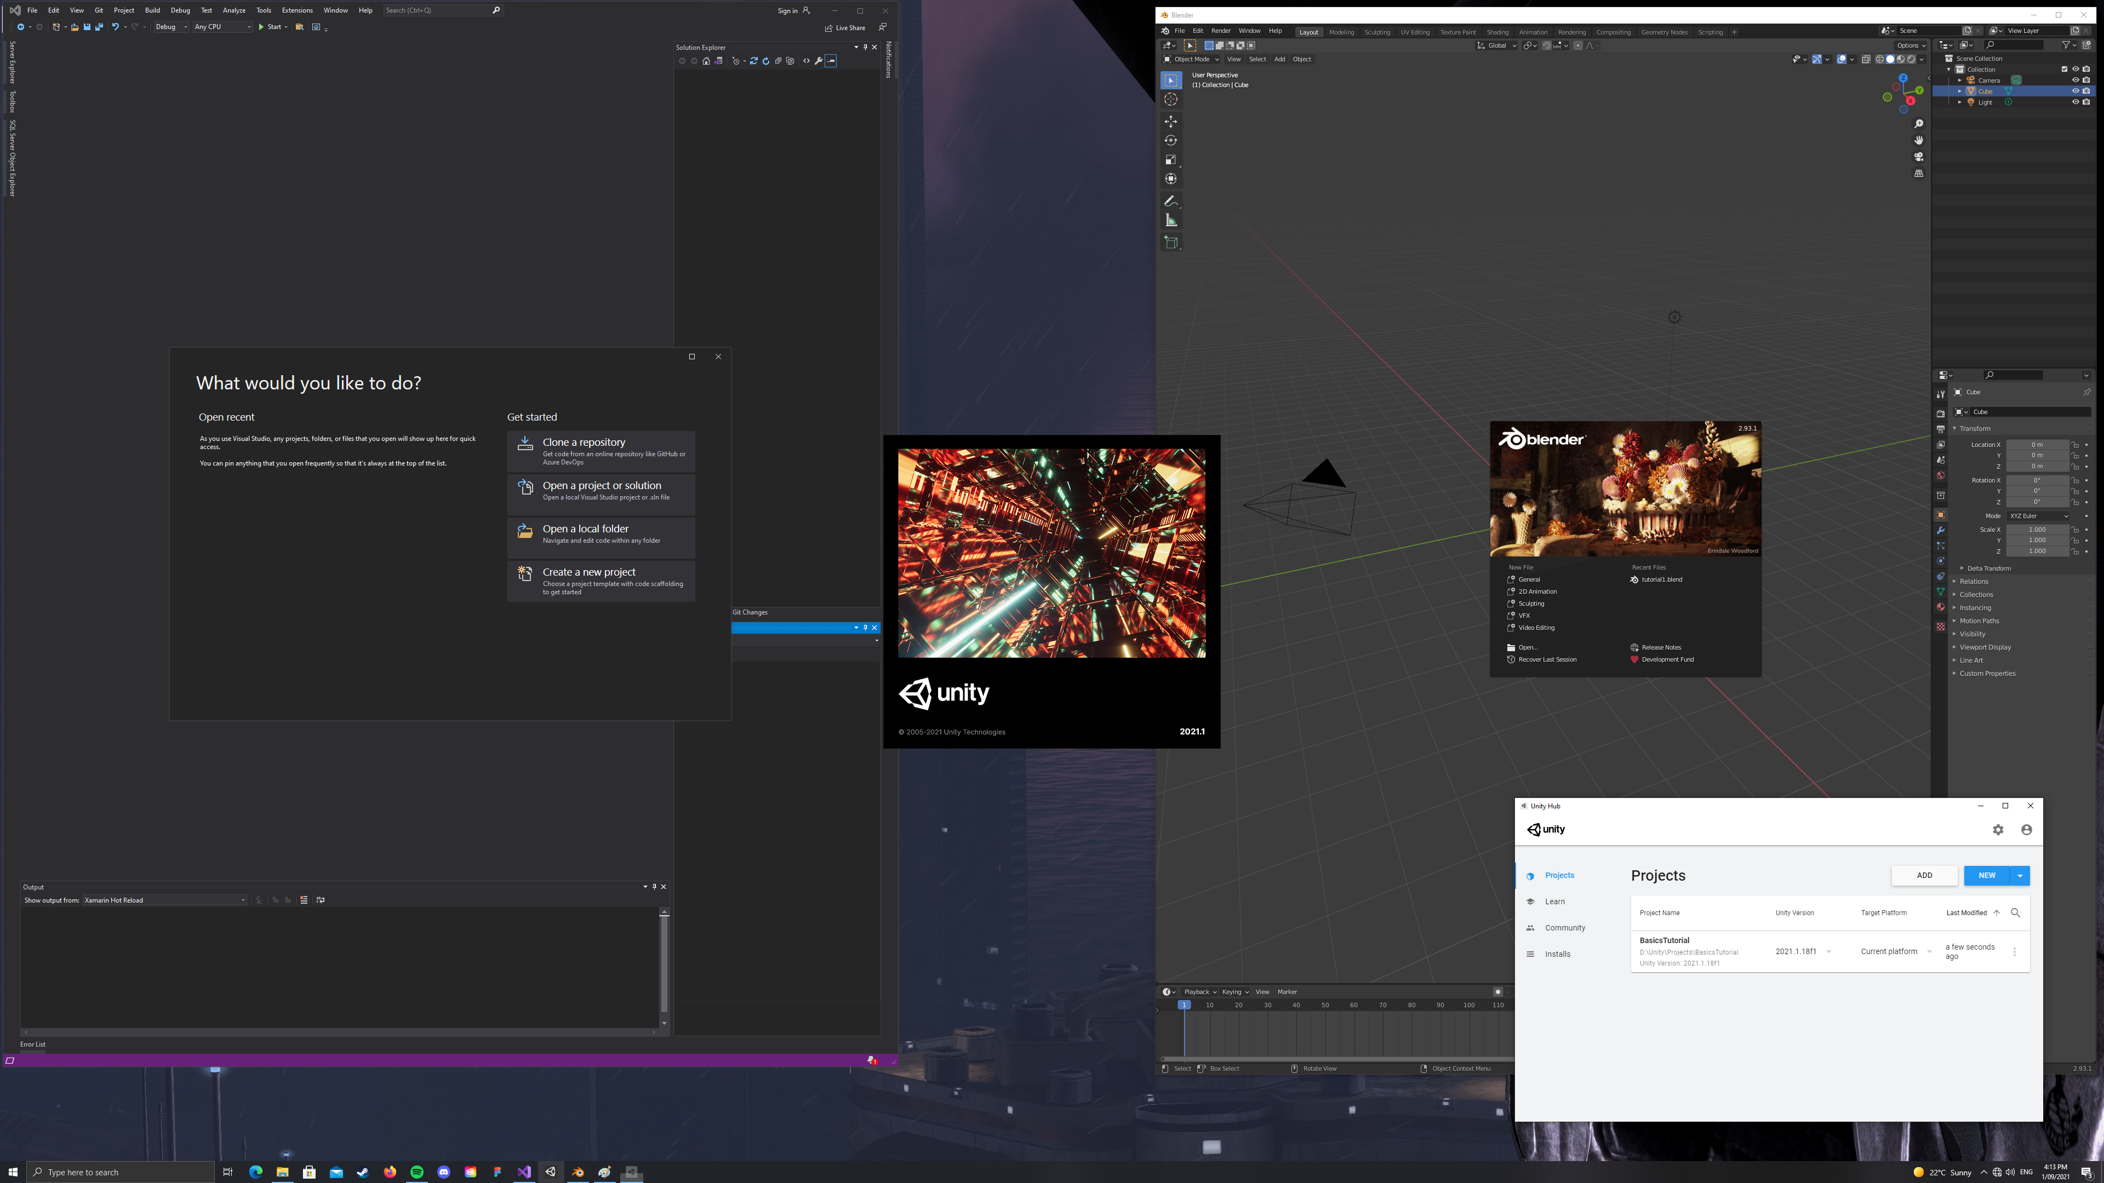Switch to Sculpting workspace tab in Blender
Screen dimensions: 2104x1183
1377,33
